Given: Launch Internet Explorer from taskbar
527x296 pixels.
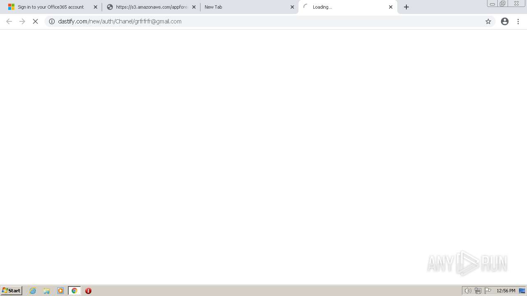Looking at the screenshot, I should (x=33, y=291).
